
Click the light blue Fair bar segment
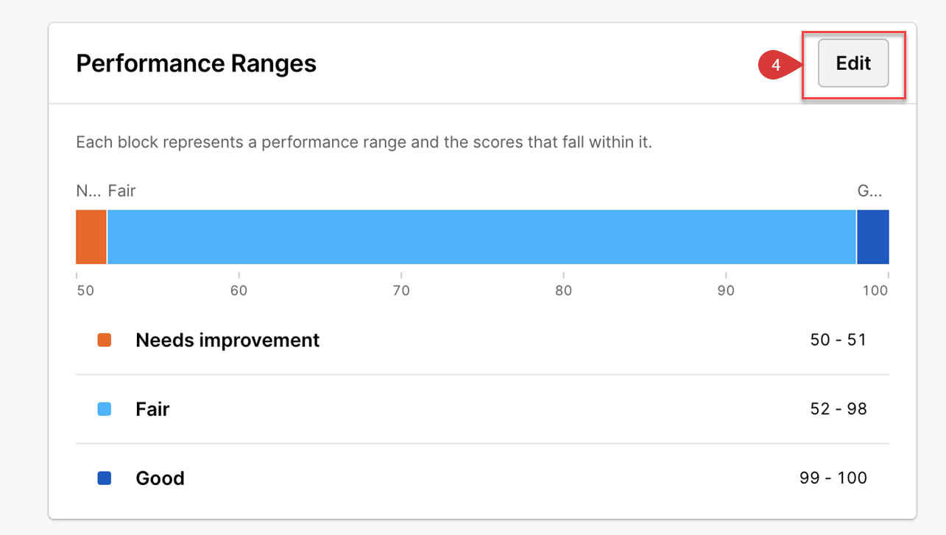click(481, 237)
